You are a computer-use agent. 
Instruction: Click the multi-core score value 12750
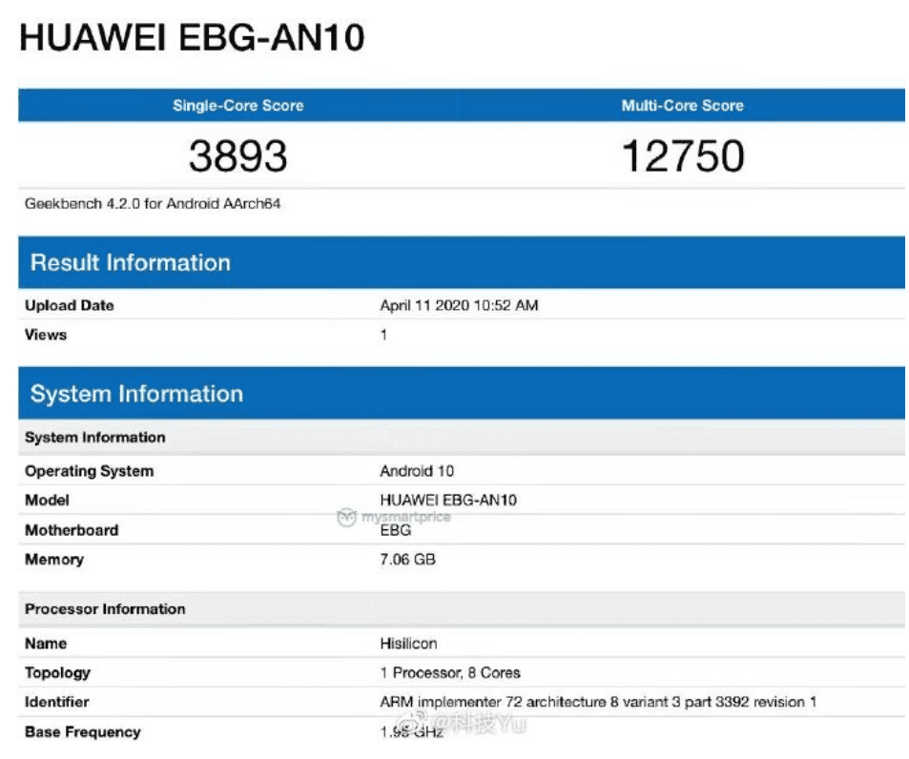tap(683, 155)
